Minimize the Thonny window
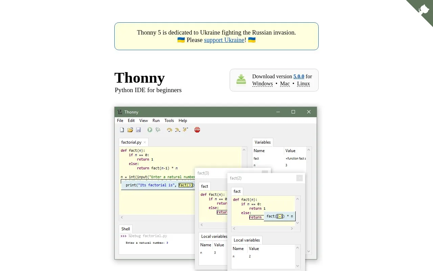Image resolution: width=433 pixels, height=271 pixels. (278, 112)
